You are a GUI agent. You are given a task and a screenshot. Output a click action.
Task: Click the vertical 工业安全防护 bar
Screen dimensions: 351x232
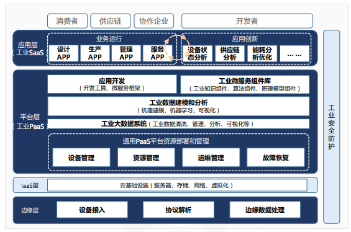pyautogui.click(x=331, y=127)
